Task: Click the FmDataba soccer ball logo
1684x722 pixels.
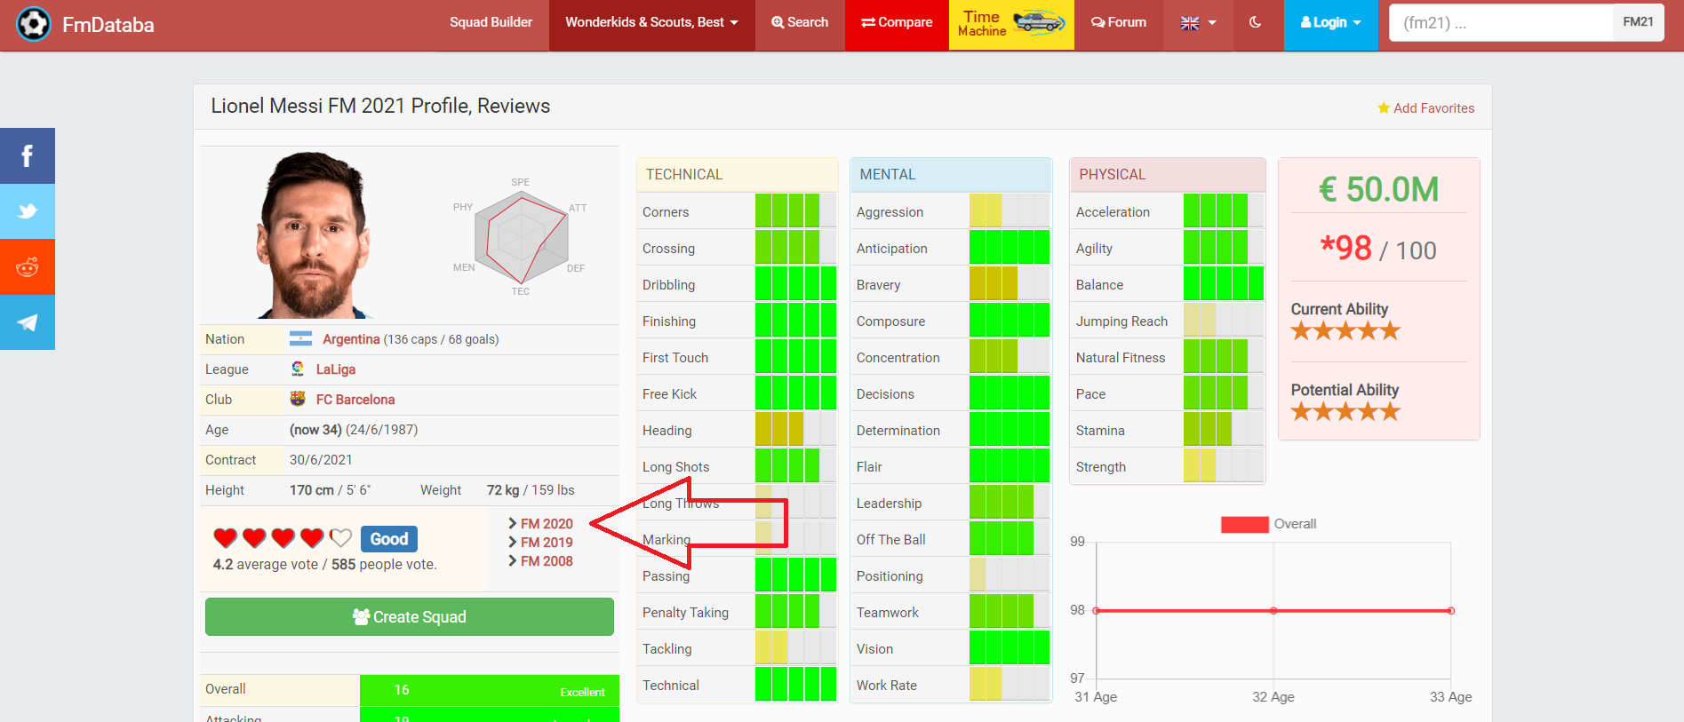Action: (34, 24)
